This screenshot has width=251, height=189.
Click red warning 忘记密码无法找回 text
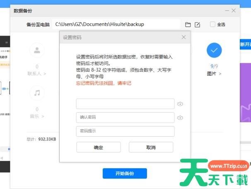[104, 83]
